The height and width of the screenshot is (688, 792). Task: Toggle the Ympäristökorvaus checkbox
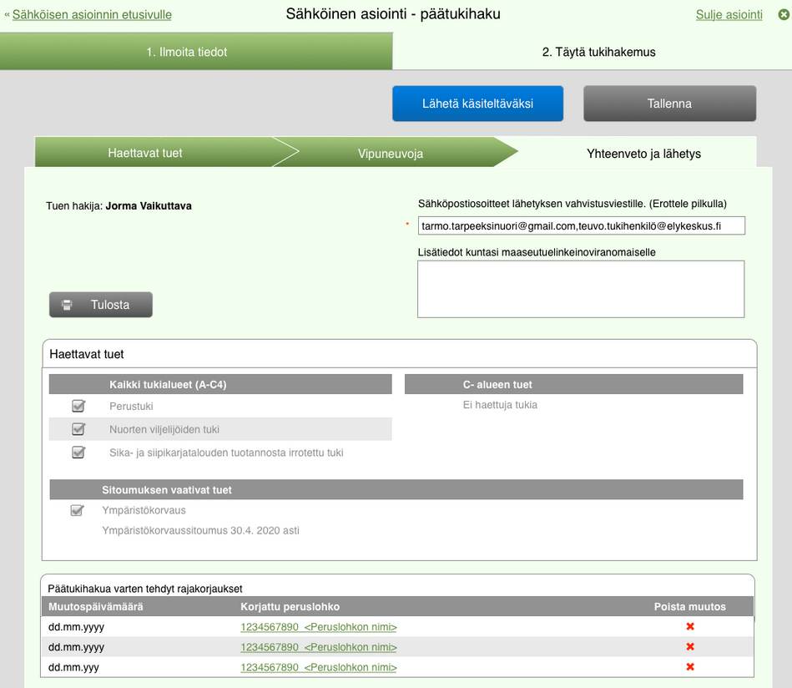(77, 510)
